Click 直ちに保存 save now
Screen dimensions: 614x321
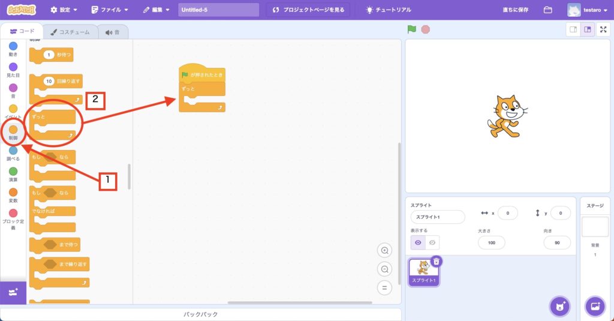pyautogui.click(x=515, y=10)
